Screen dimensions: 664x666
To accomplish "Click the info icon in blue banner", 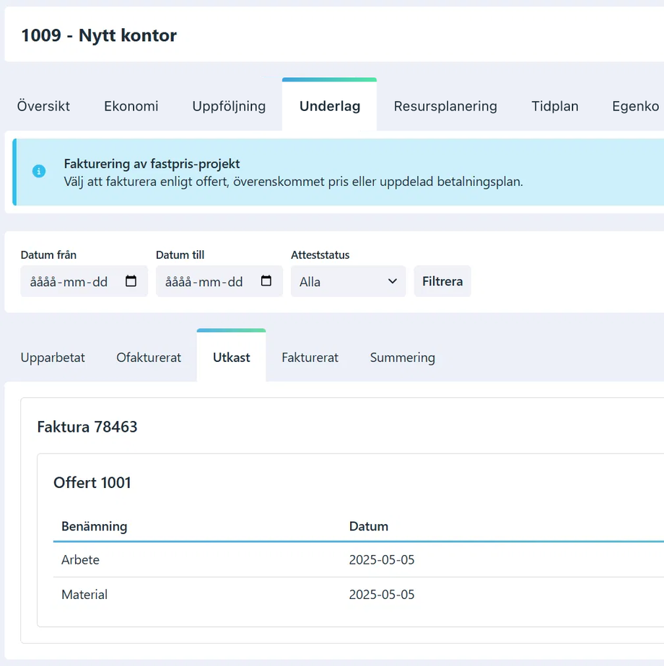I will 39,172.
